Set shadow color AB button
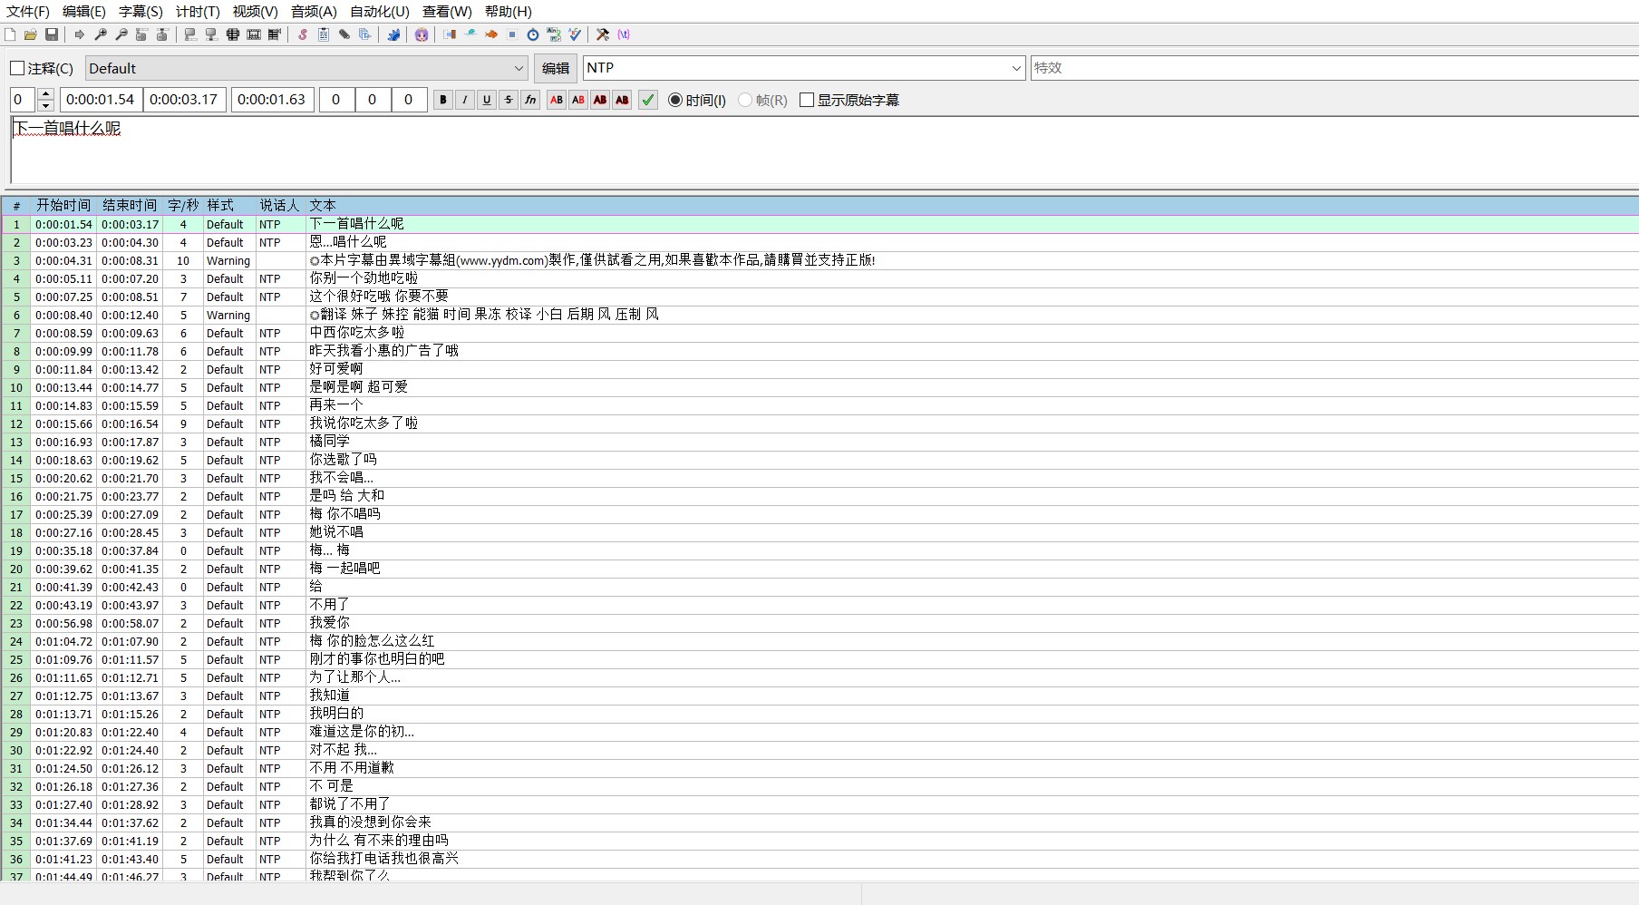This screenshot has height=905, width=1639. coord(622,100)
